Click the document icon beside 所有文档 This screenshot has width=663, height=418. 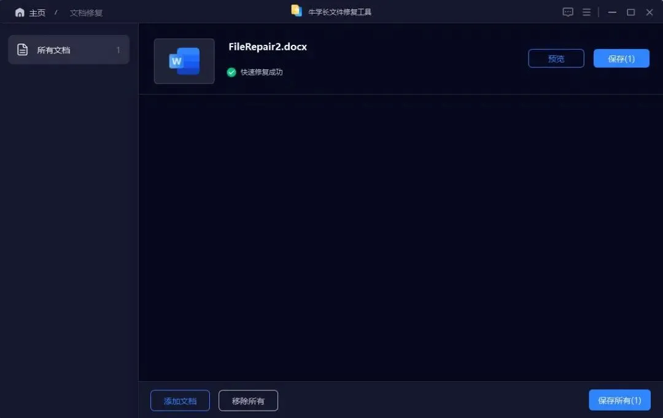[23, 50]
